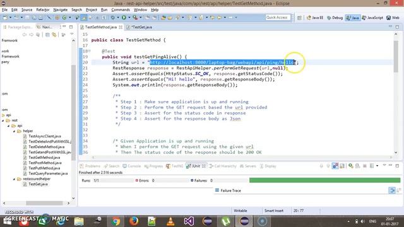The width and height of the screenshot is (404, 227).
Task: Click the Open Perspective icon
Action: tap(299, 18)
